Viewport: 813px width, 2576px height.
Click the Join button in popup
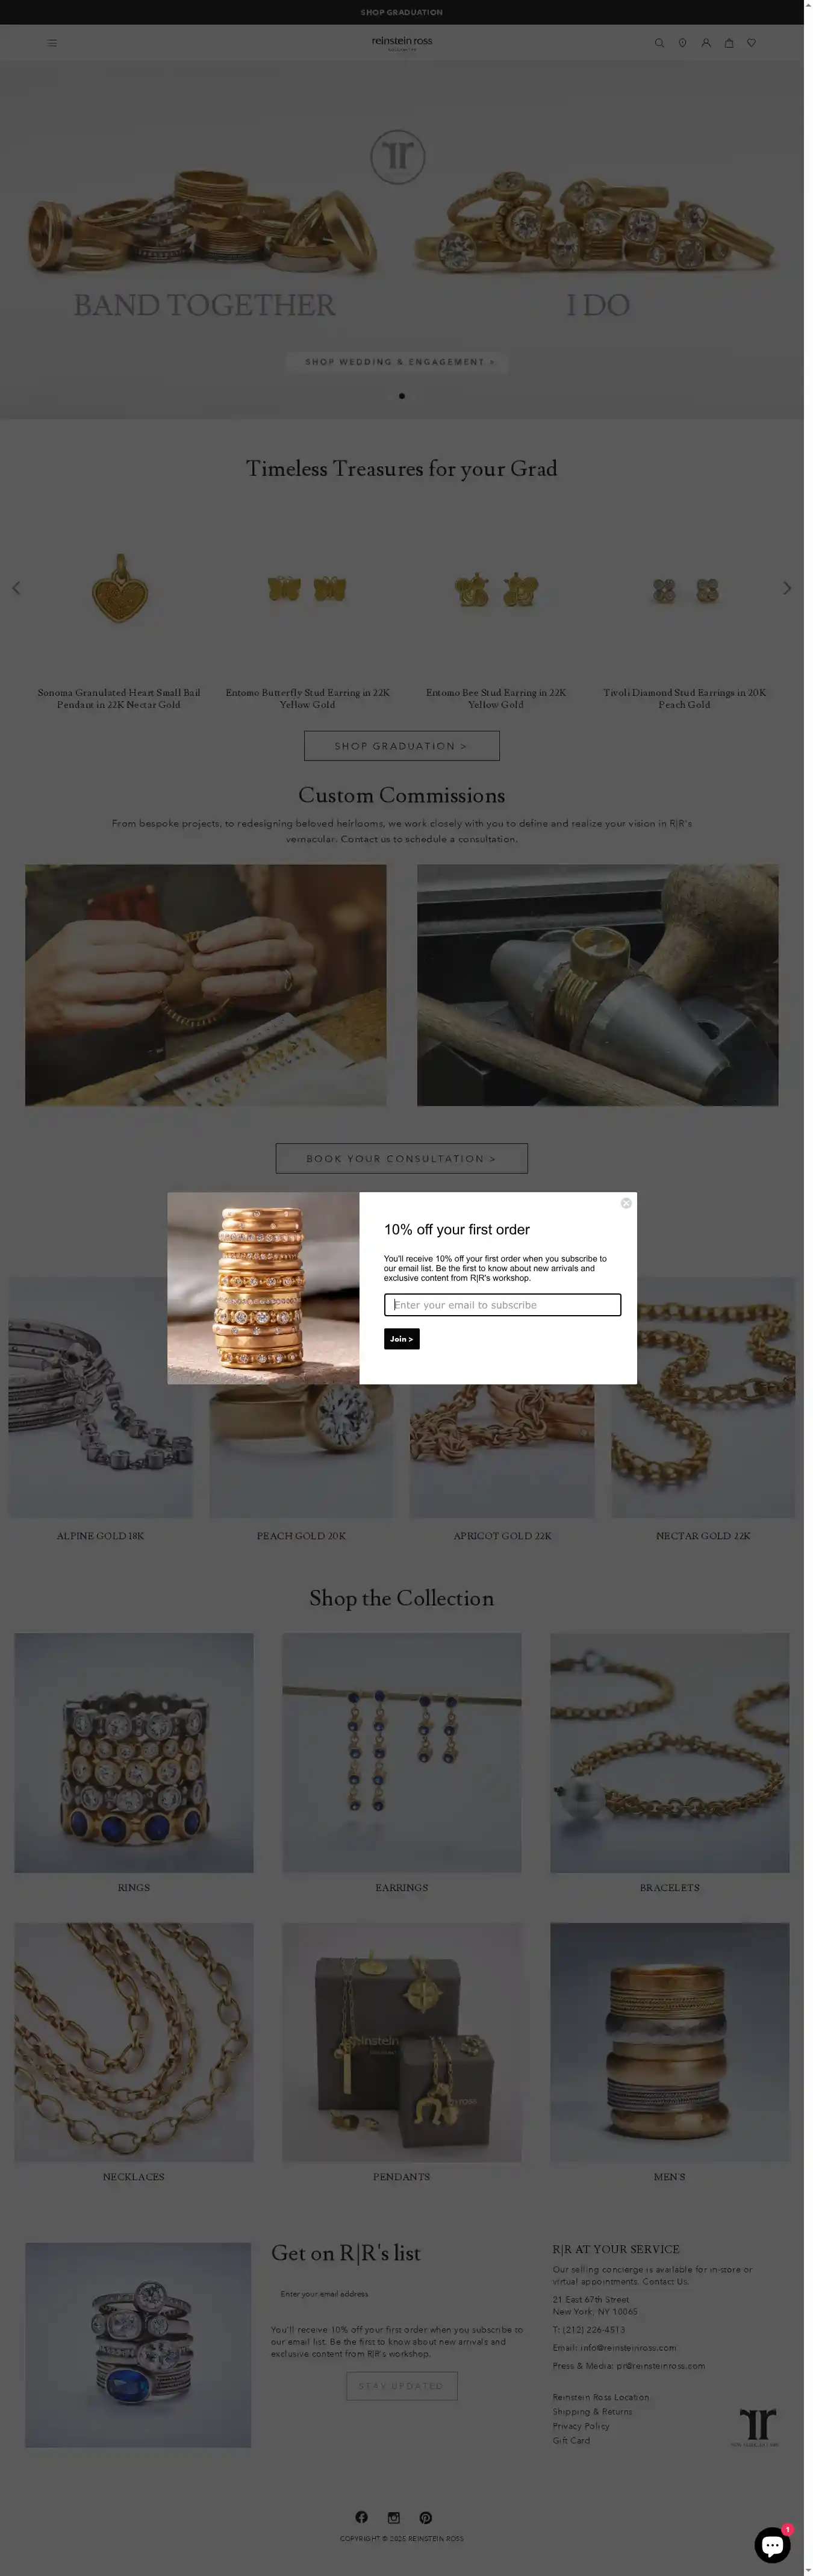(402, 1339)
